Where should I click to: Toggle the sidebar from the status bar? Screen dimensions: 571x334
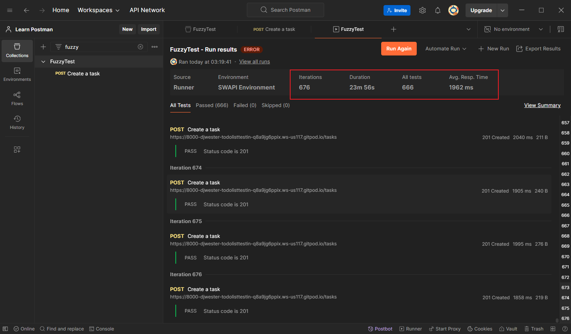5,329
